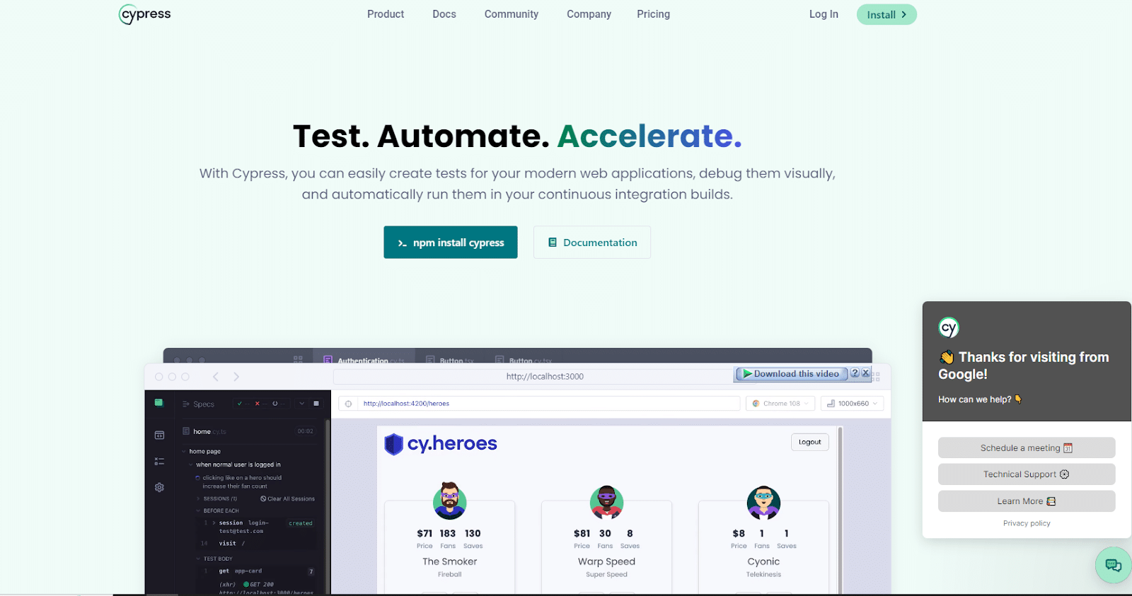
Task: Click the green Cypress app icon in sidebar
Action: click(159, 403)
